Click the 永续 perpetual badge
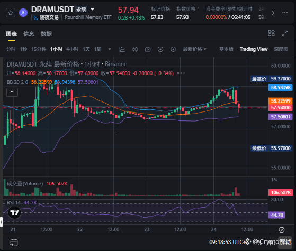296x251 pixels. coord(81,9)
